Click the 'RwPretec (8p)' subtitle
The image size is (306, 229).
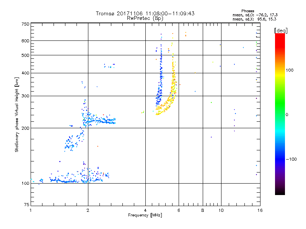point(145,18)
